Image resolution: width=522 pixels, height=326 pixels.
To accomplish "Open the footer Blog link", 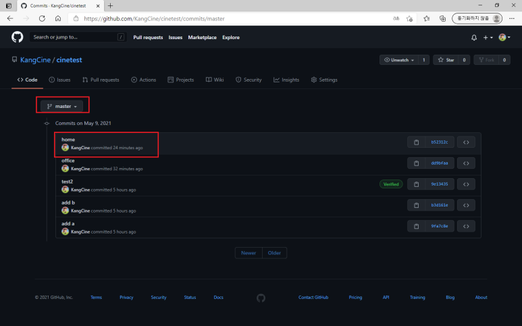I will (x=450, y=298).
